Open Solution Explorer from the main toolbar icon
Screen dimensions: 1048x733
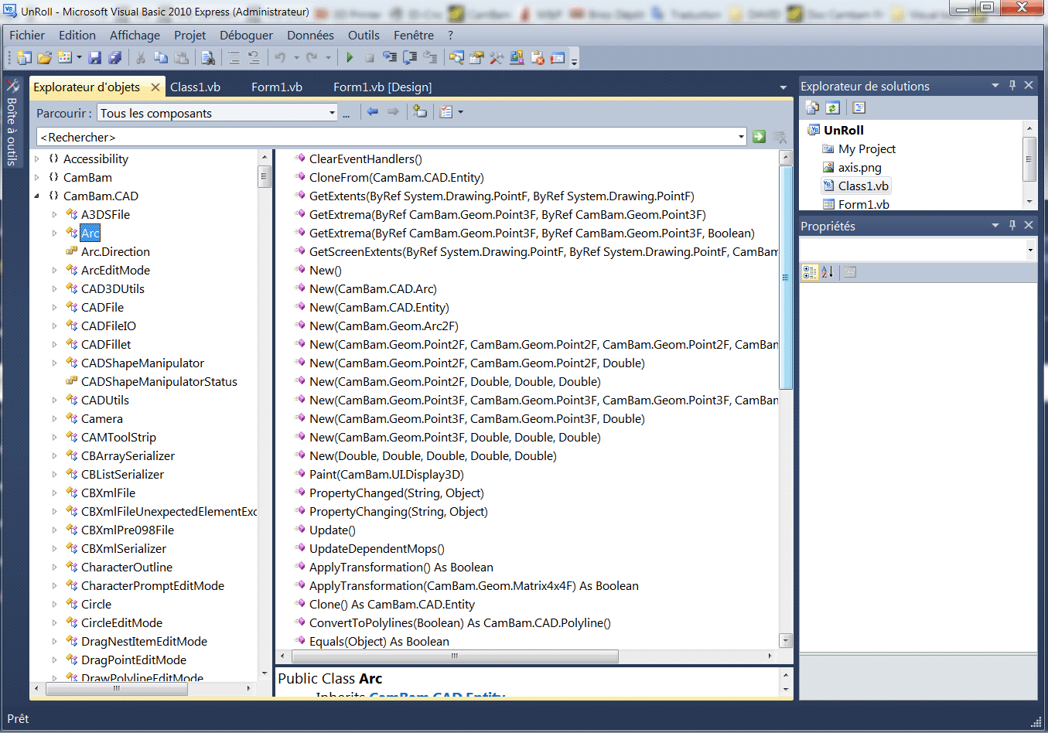(456, 58)
